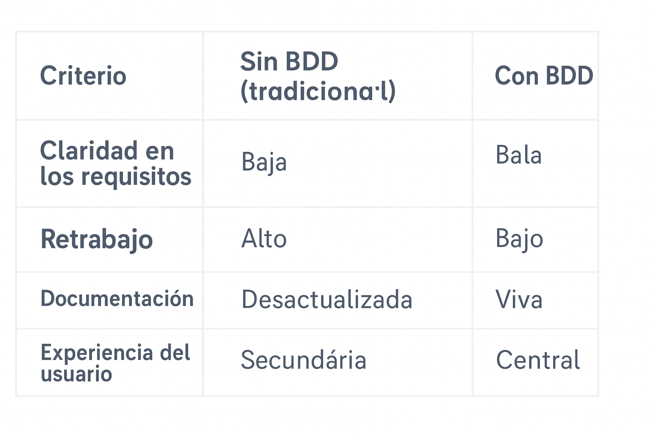Select the word 'usuario' in last row
649x433 pixels.
tap(76, 374)
